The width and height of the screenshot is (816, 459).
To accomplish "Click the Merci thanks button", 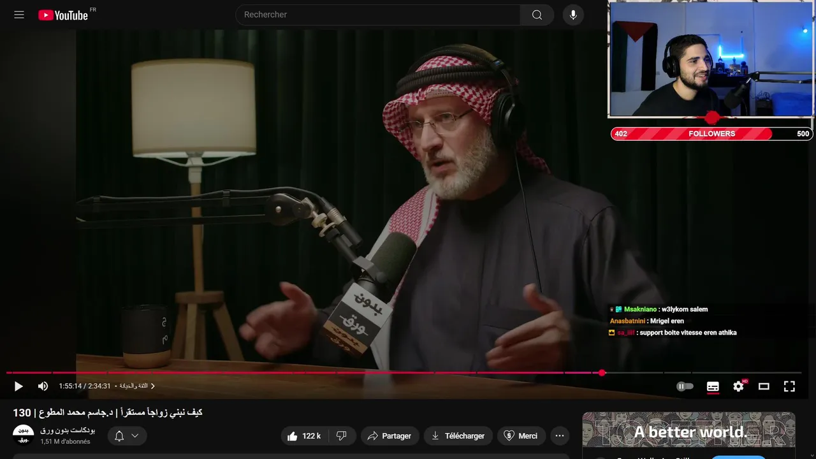I will [521, 436].
